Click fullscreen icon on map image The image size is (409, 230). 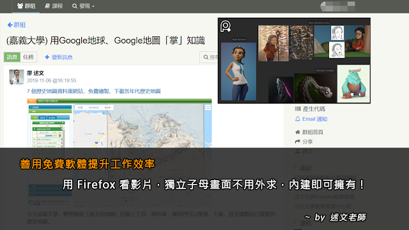point(208,108)
